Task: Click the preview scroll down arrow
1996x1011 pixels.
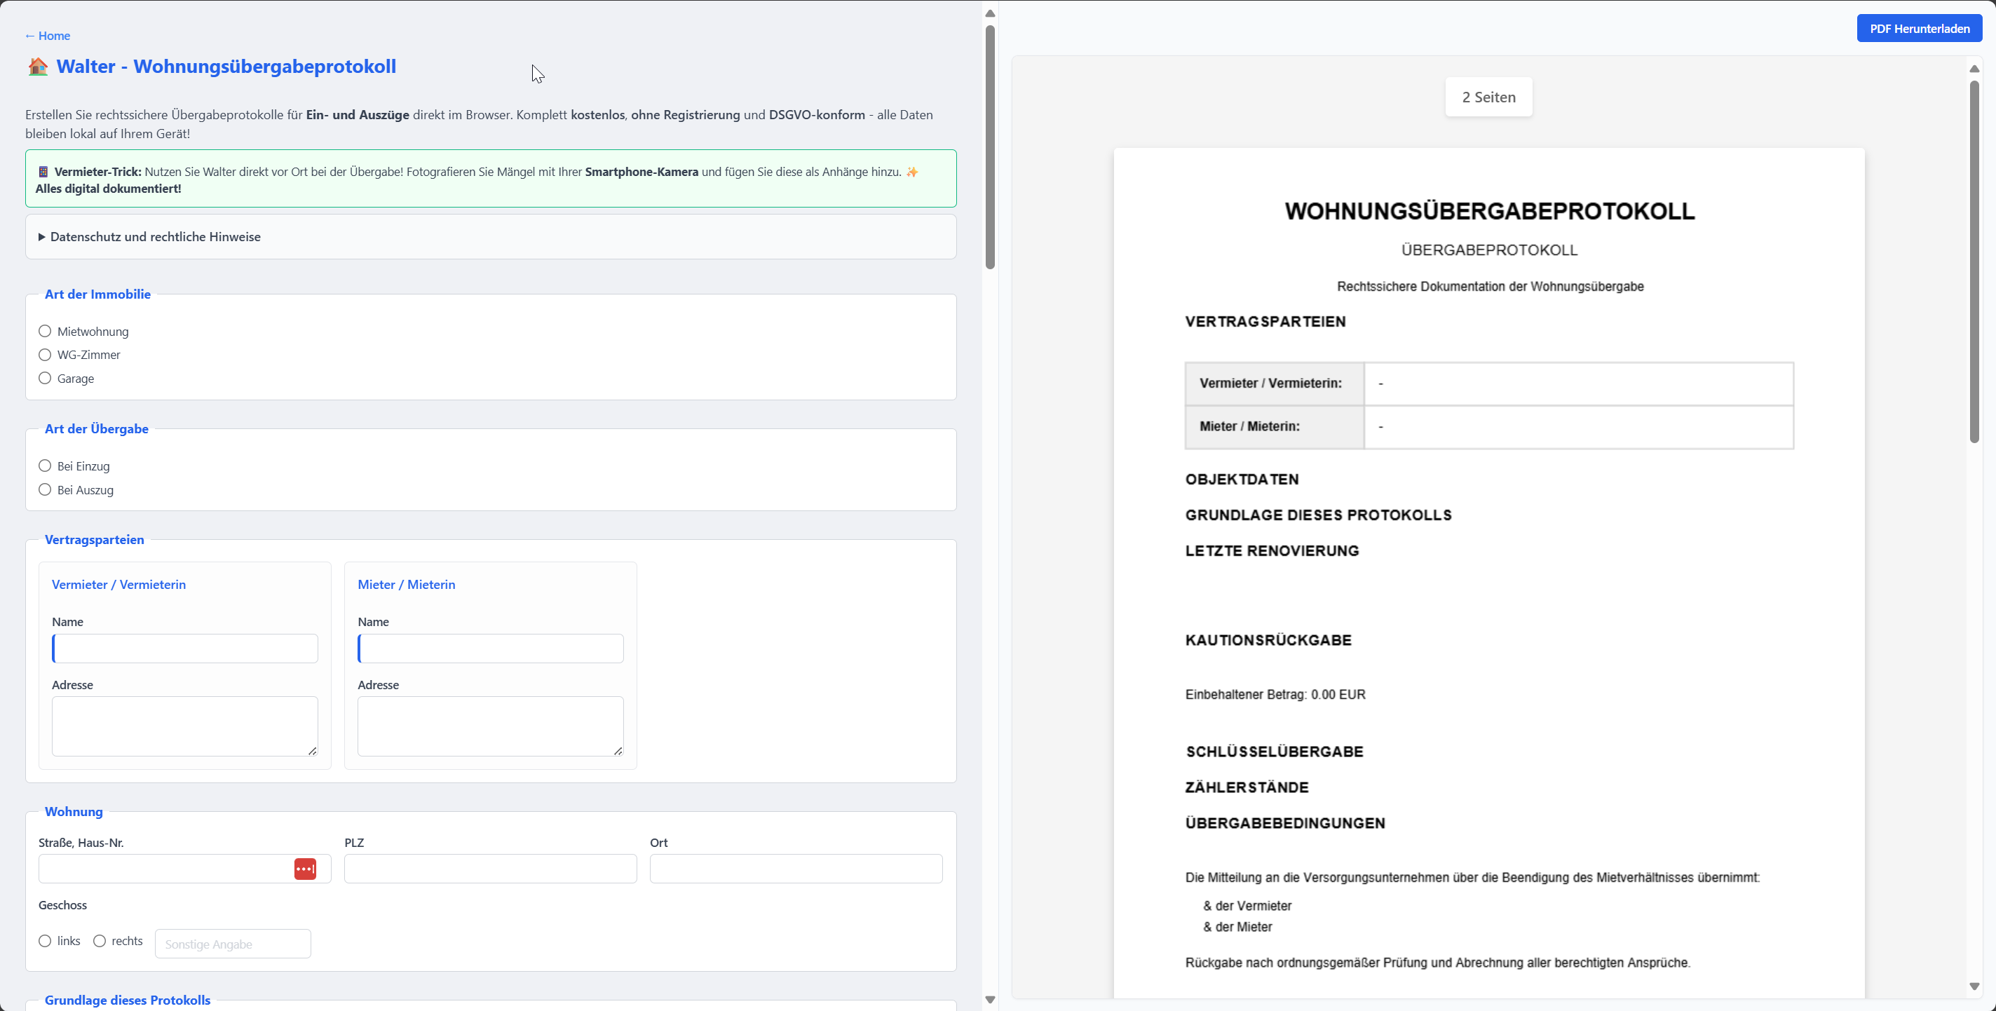Action: point(1974,986)
